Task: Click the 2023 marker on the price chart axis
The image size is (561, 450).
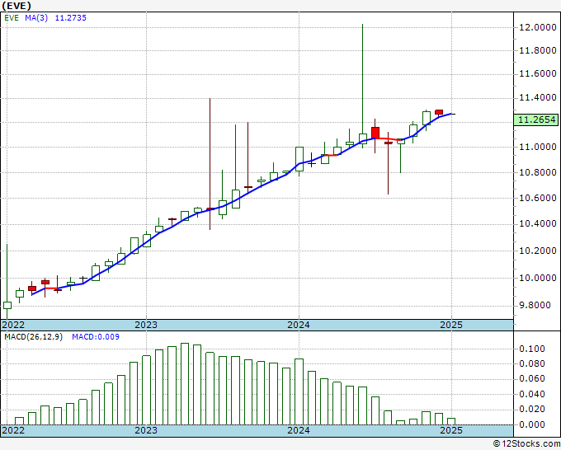Action: click(x=146, y=325)
